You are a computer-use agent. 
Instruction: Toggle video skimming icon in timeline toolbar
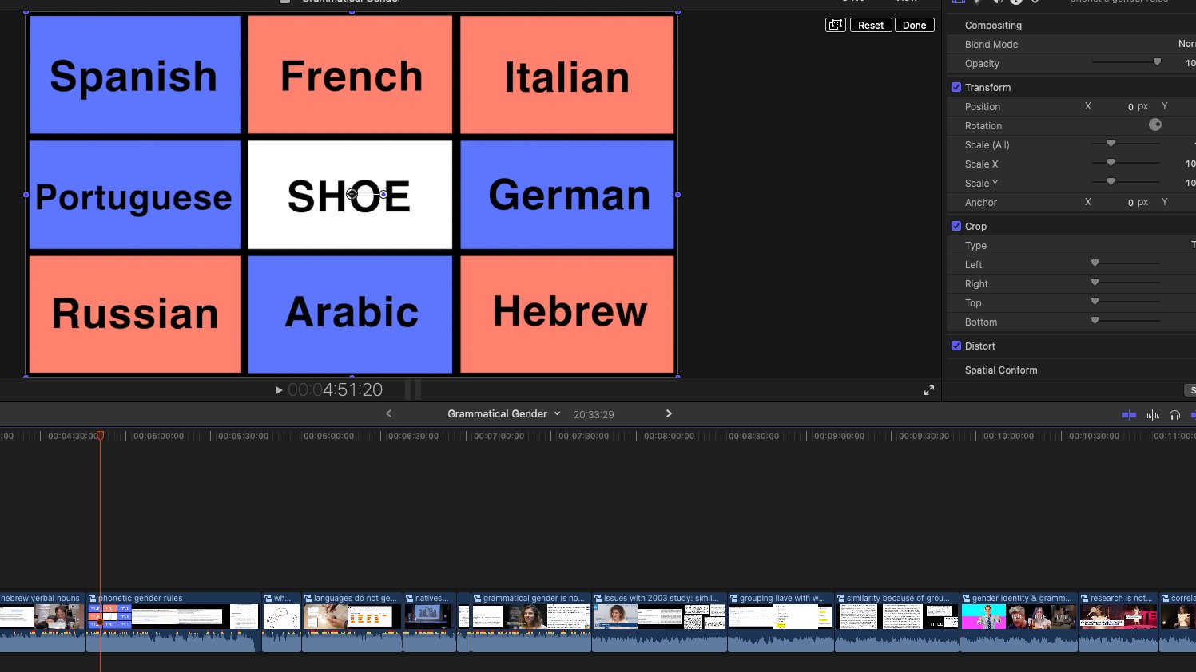tap(1129, 414)
